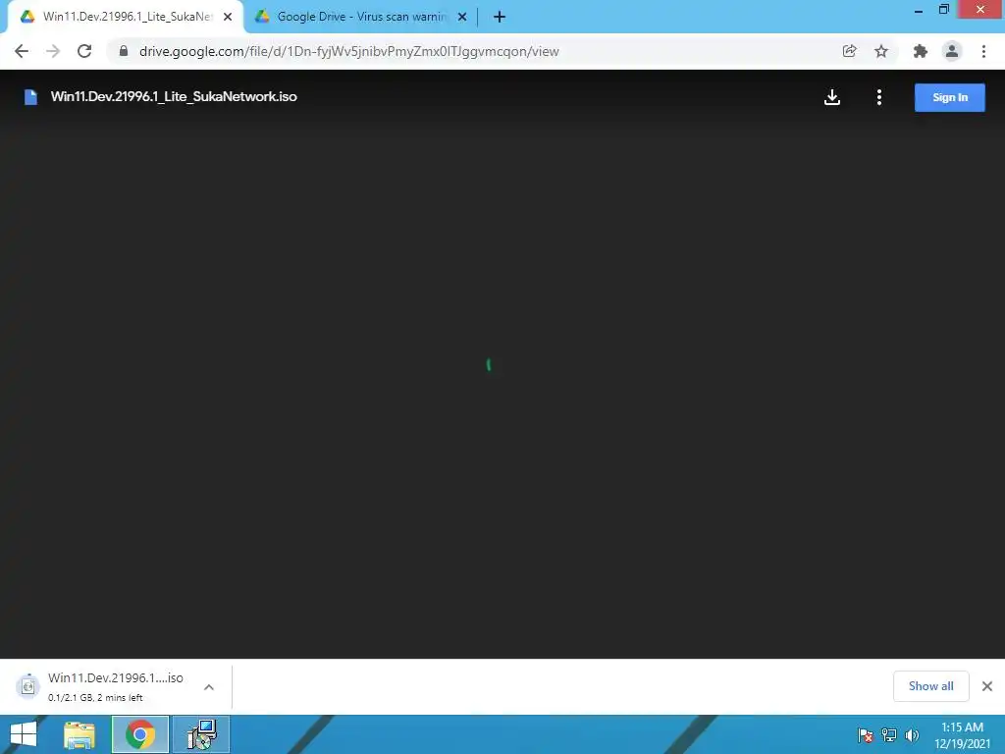Viewport: 1005px width, 754px height.
Task: Click the browser forward arrow
Action: tap(53, 51)
